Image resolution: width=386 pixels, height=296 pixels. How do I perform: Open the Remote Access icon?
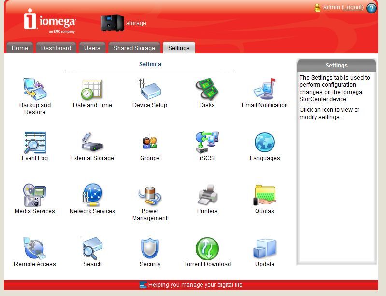(x=35, y=248)
